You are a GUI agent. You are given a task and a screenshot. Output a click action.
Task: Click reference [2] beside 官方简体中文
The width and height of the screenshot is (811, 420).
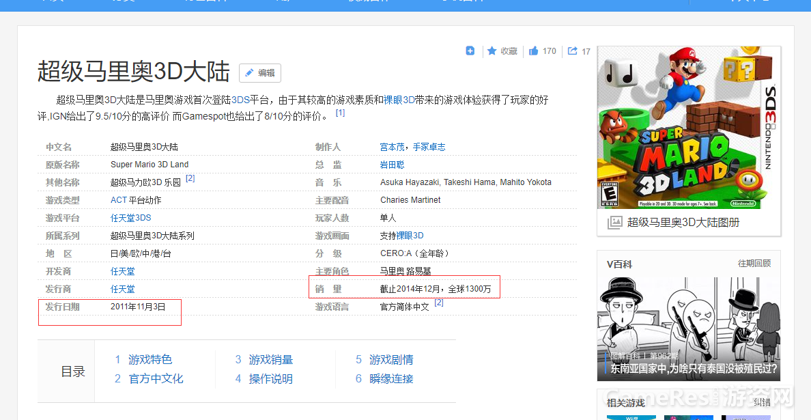(438, 303)
